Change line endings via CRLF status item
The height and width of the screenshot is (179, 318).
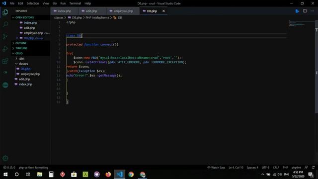click(276, 168)
